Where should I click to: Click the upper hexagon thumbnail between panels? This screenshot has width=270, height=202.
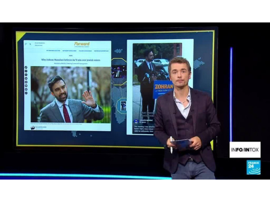click(119, 71)
